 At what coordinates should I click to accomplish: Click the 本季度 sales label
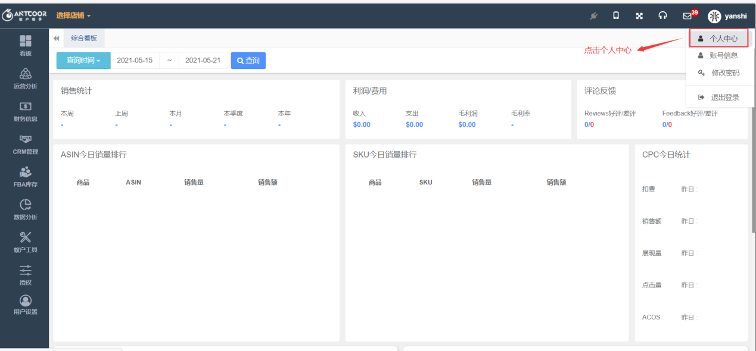pos(234,113)
